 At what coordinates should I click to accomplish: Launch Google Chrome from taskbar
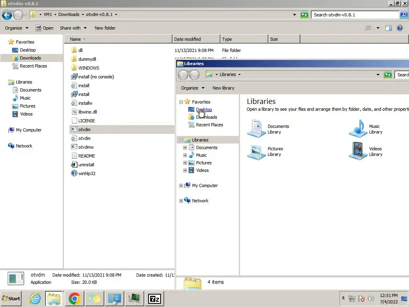pyautogui.click(x=74, y=299)
